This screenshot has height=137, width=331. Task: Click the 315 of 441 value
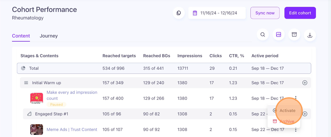[x=153, y=68]
